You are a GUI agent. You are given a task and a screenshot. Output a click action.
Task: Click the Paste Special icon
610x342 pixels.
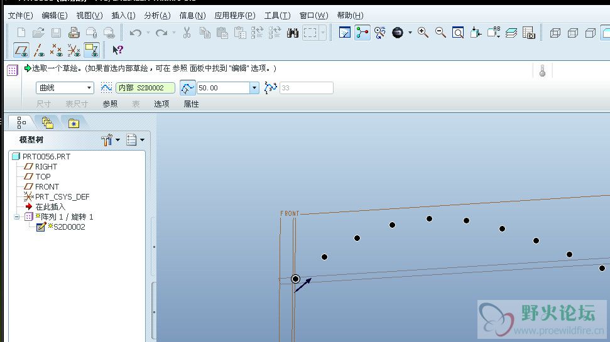point(239,33)
